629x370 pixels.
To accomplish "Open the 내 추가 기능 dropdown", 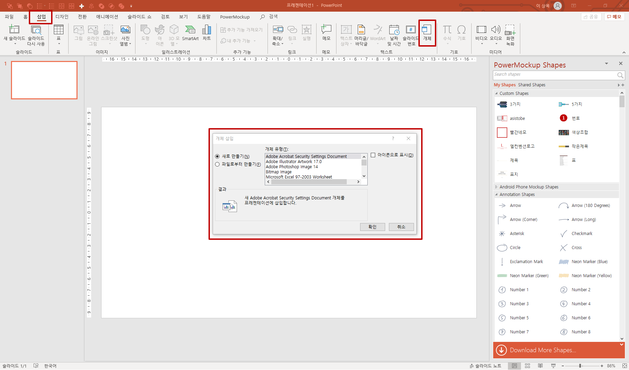I will [255, 41].
